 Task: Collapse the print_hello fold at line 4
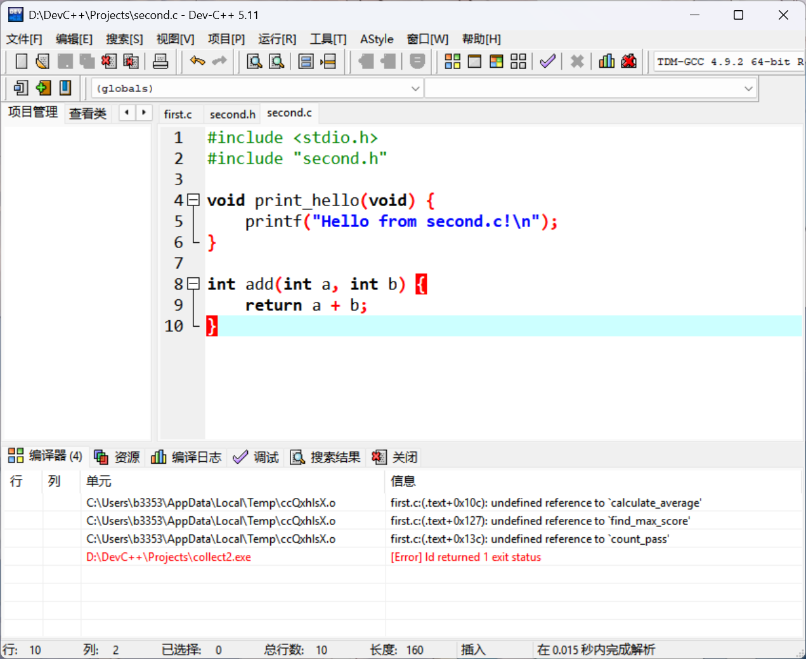tap(193, 200)
